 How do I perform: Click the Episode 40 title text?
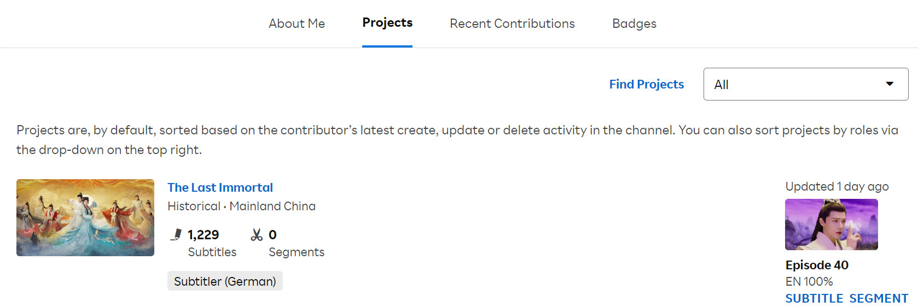(817, 265)
